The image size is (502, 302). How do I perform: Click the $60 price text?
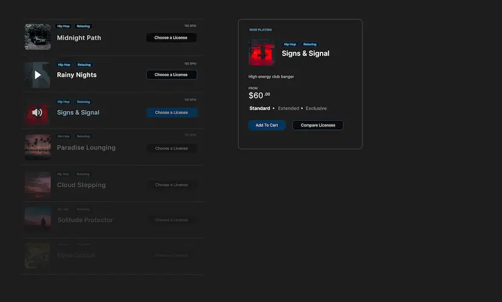coord(259,95)
